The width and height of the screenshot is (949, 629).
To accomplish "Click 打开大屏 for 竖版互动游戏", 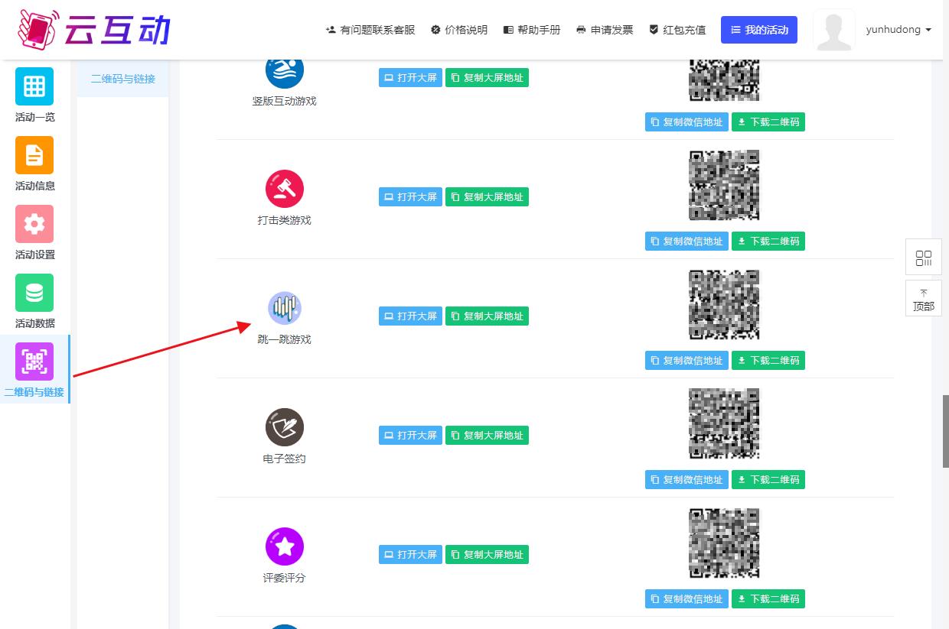I will [x=410, y=78].
